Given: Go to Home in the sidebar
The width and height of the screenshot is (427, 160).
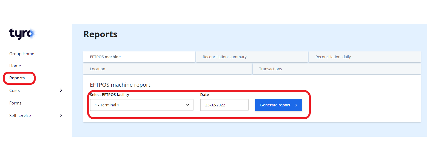Looking at the screenshot, I should (15, 66).
